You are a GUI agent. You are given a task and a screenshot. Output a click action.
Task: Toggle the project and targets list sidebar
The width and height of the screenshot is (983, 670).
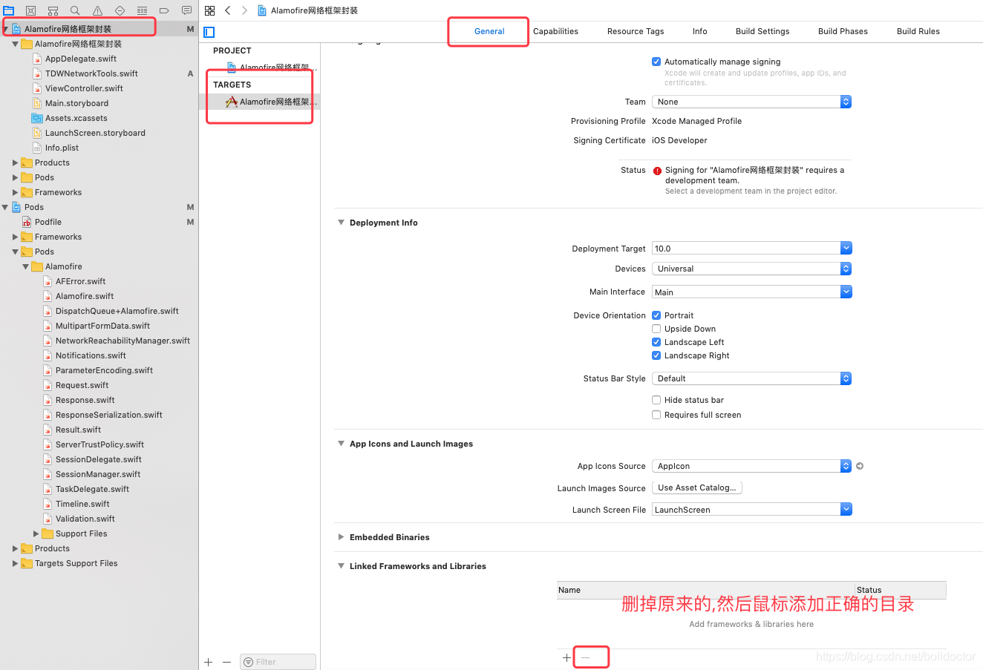click(209, 32)
